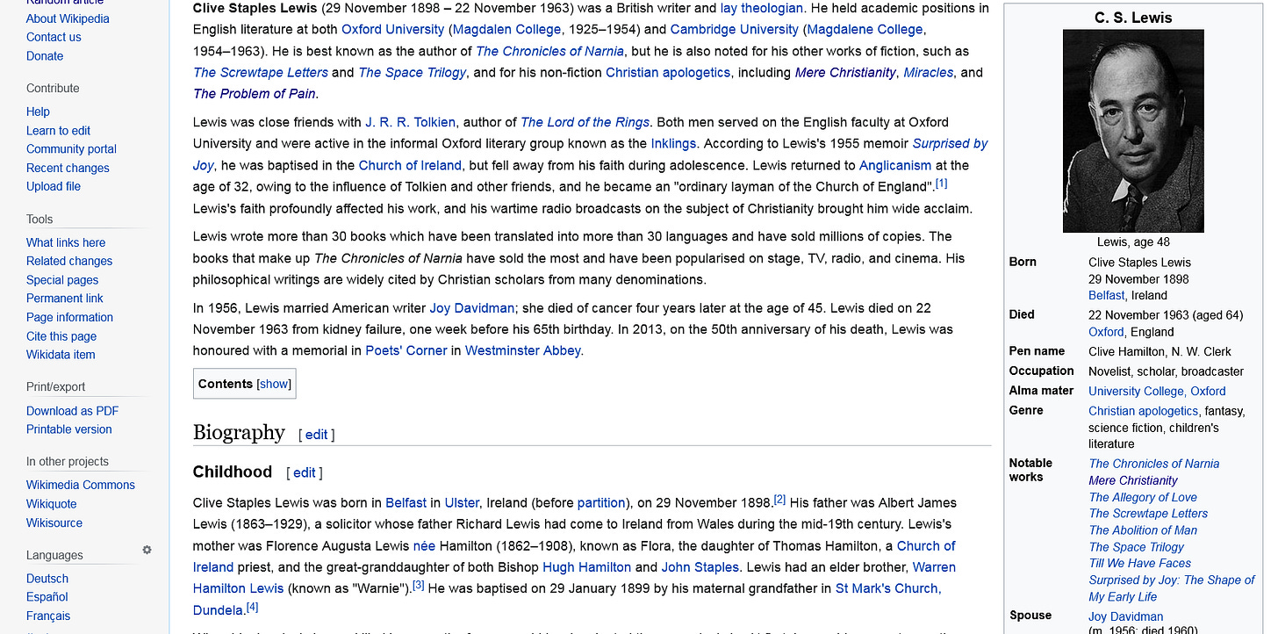Screen dimensions: 1278x634
Task: Open Poets' Corner link
Action: pos(406,350)
